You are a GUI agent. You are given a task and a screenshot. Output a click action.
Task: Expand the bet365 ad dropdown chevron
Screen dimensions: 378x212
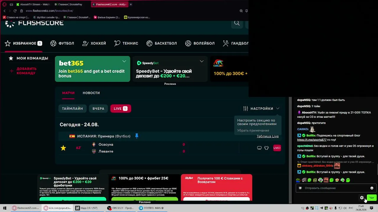124,61
